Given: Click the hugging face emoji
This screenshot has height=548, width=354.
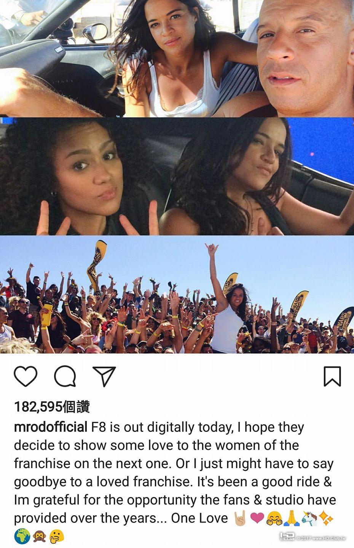Looking at the screenshot, I should tap(274, 518).
